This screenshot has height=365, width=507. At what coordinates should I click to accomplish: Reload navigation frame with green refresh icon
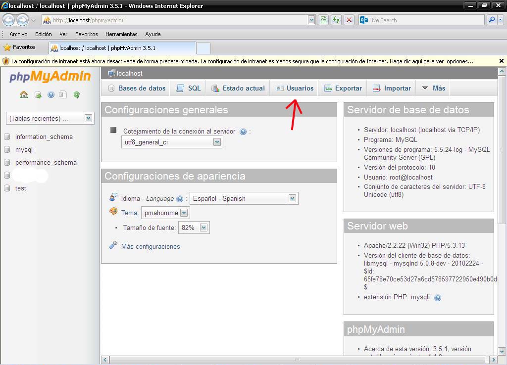click(x=77, y=94)
